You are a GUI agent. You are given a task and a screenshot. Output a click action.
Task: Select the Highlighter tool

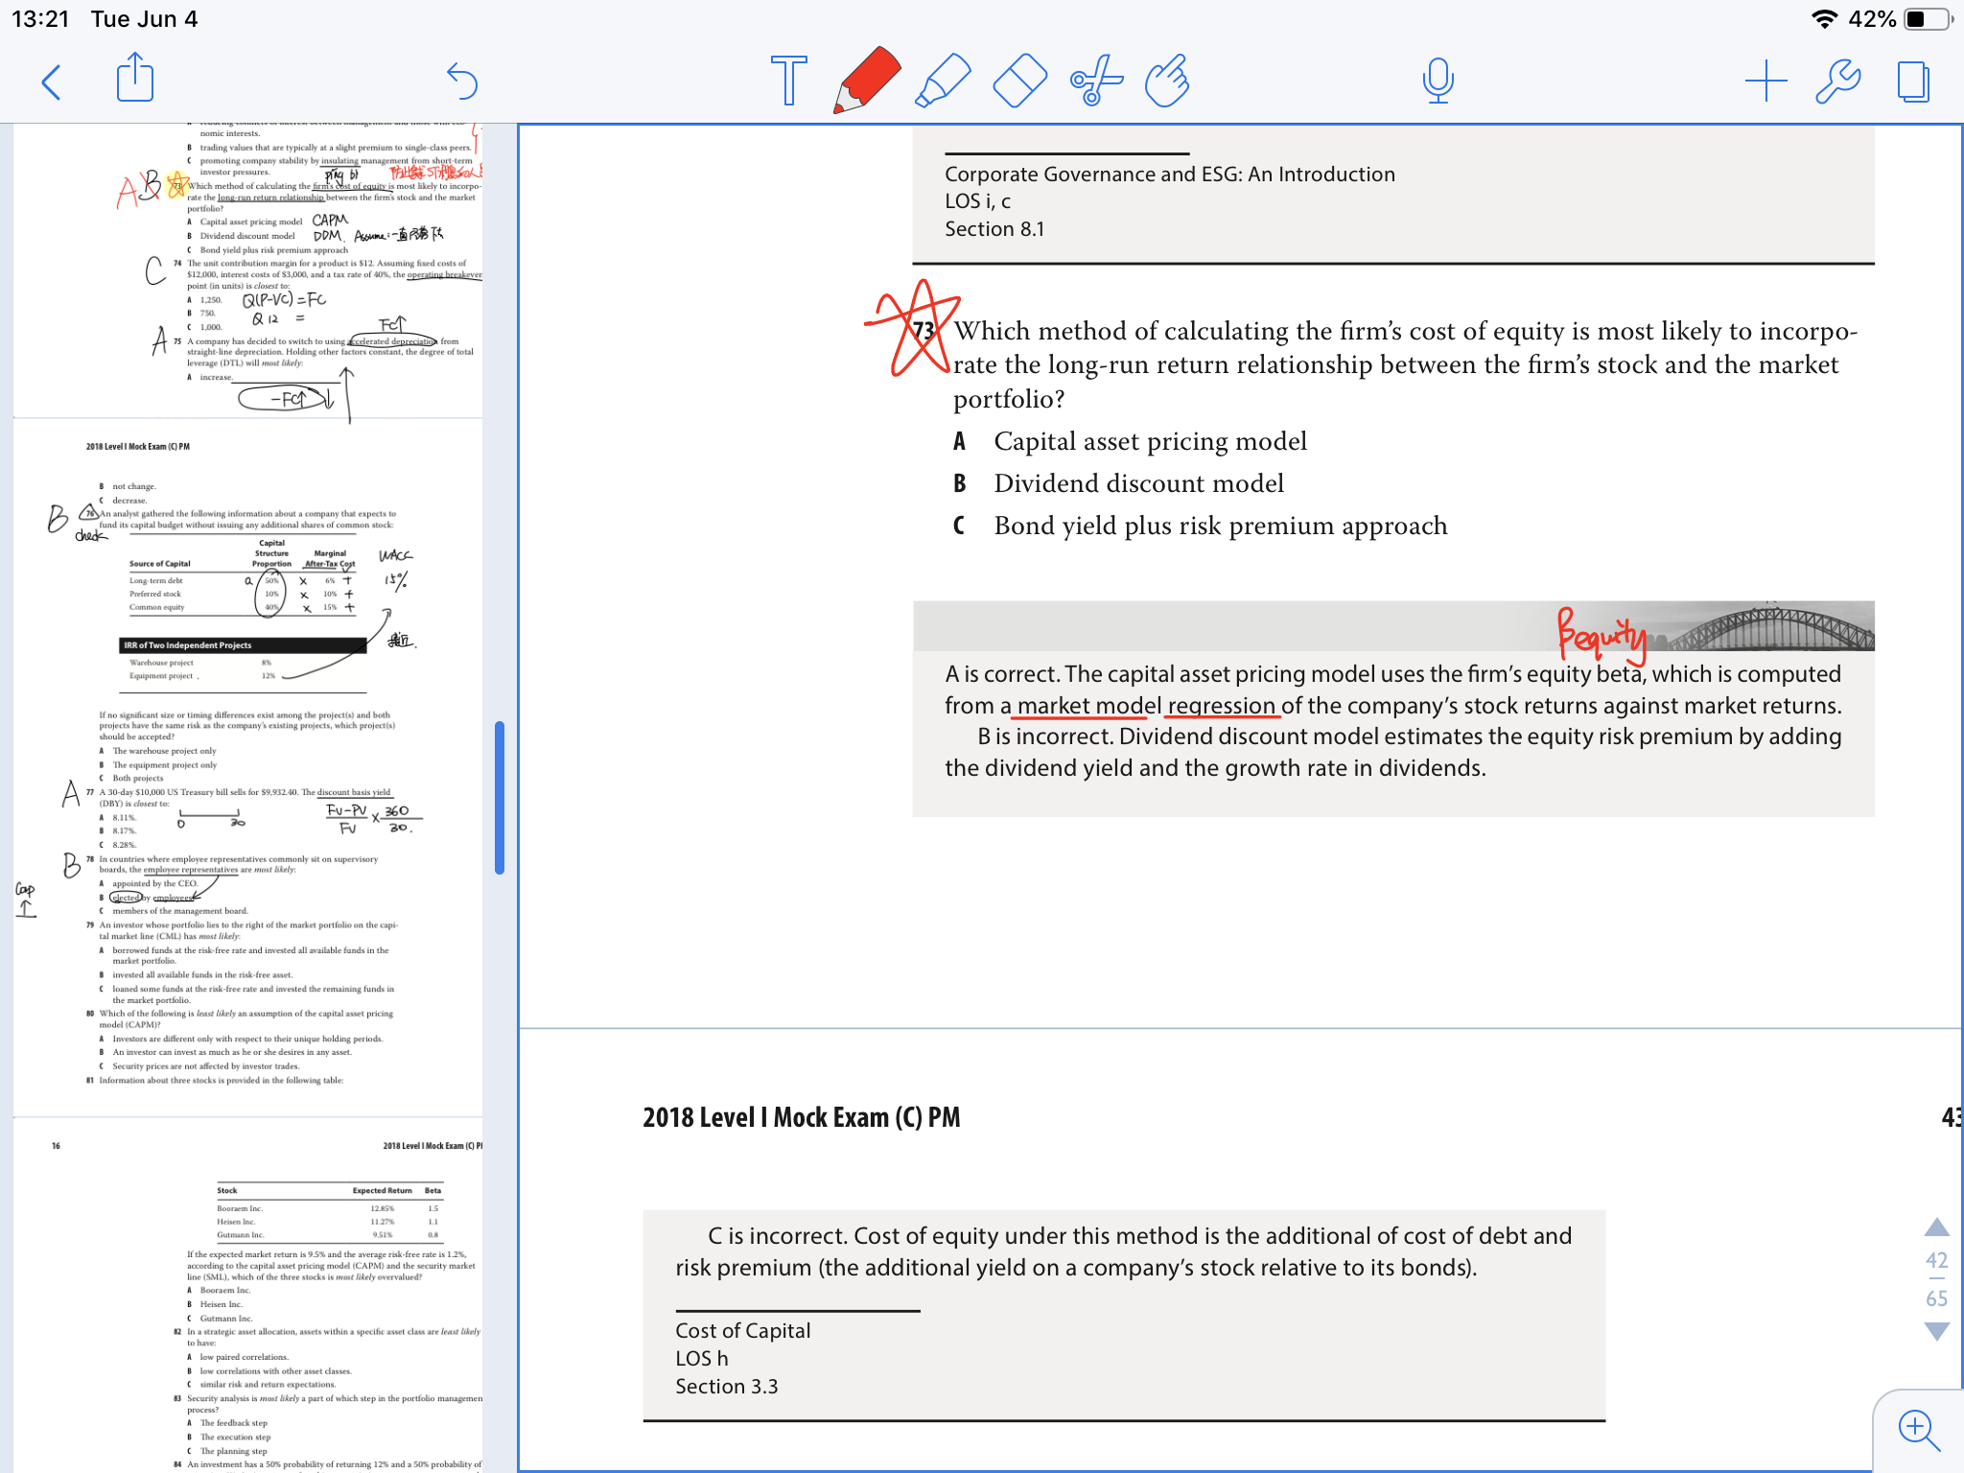pyautogui.click(x=943, y=80)
